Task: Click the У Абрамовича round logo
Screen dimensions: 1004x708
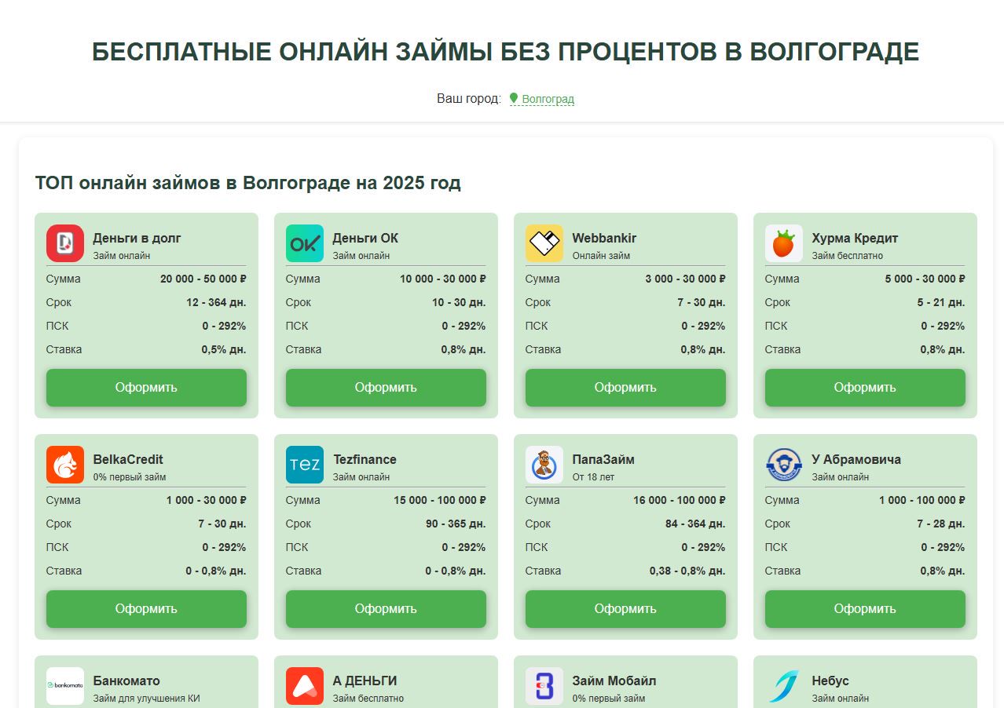Action: 783,465
